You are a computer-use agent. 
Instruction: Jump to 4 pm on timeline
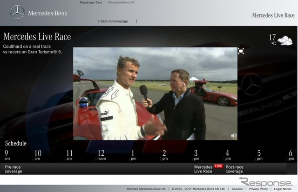228,155
